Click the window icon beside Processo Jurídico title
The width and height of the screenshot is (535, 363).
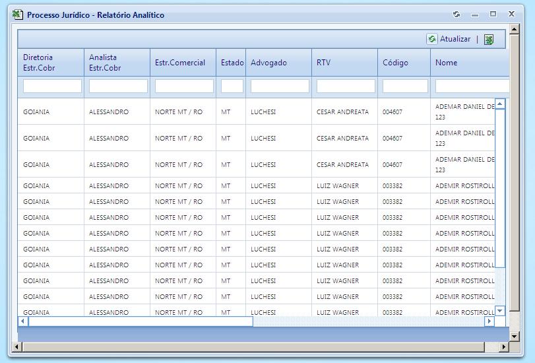tap(18, 15)
